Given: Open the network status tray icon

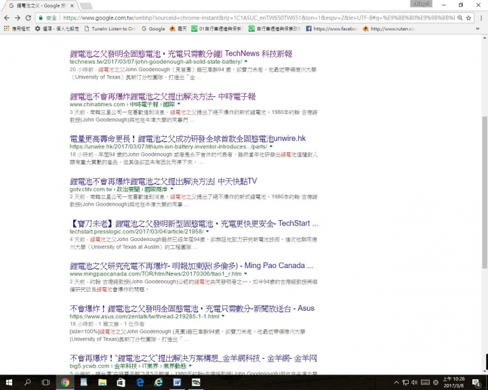Looking at the screenshot, I should [405, 383].
